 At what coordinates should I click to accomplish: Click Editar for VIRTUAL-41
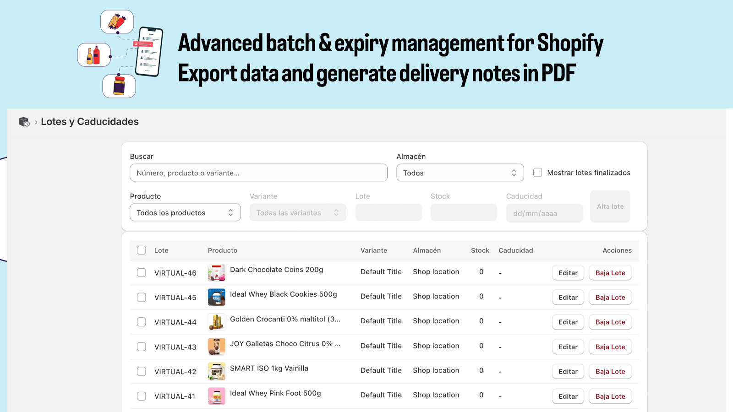click(568, 396)
